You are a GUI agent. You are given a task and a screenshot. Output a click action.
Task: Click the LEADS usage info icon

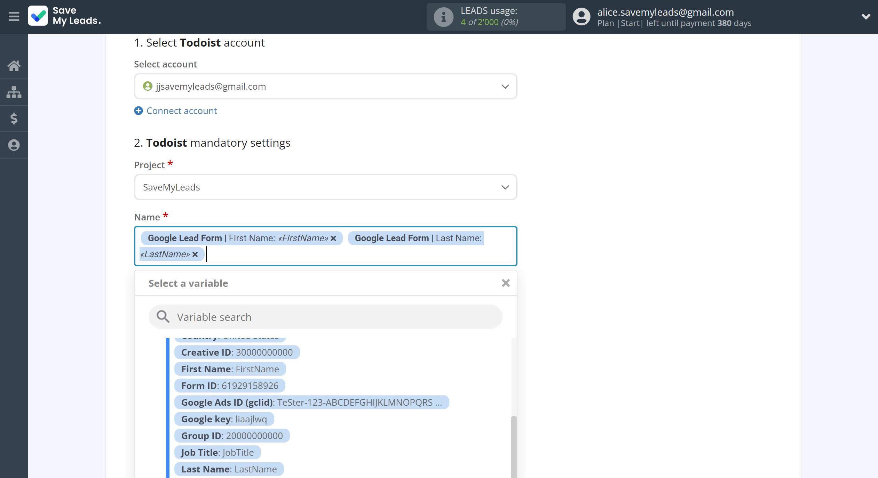[x=443, y=17]
